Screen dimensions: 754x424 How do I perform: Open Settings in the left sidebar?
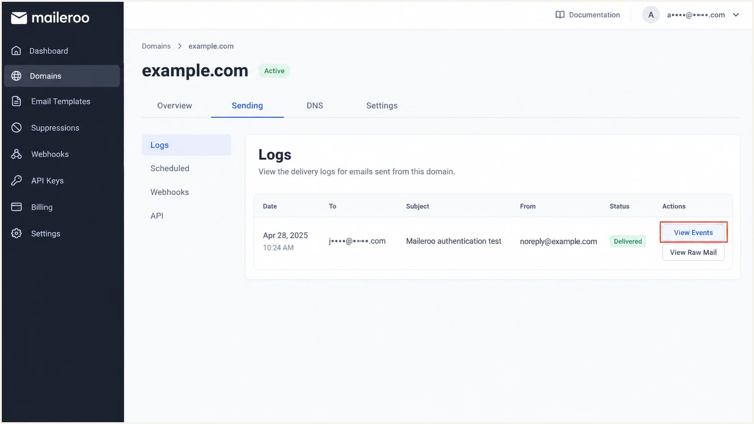click(x=46, y=233)
